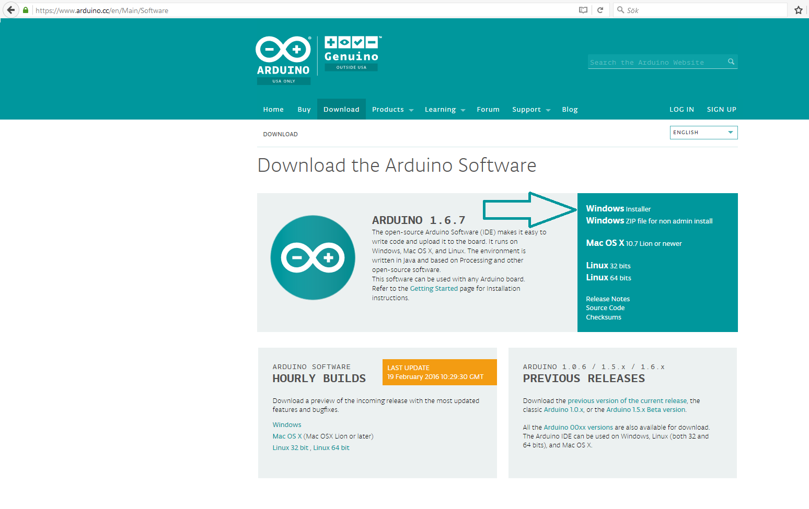This screenshot has height=509, width=809.
Task: Open the Getting Started page link
Action: tap(434, 289)
